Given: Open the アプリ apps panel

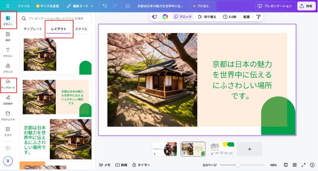Looking at the screenshot, I should 8,132.
